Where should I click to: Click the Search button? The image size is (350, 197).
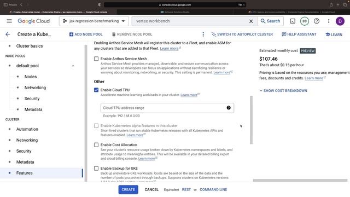pyautogui.click(x=271, y=21)
